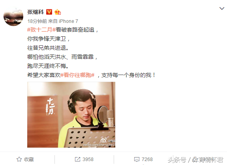Click the star favorite icon
Image resolution: width=227 pixels, height=165 pixels.
pyautogui.click(x=19, y=159)
